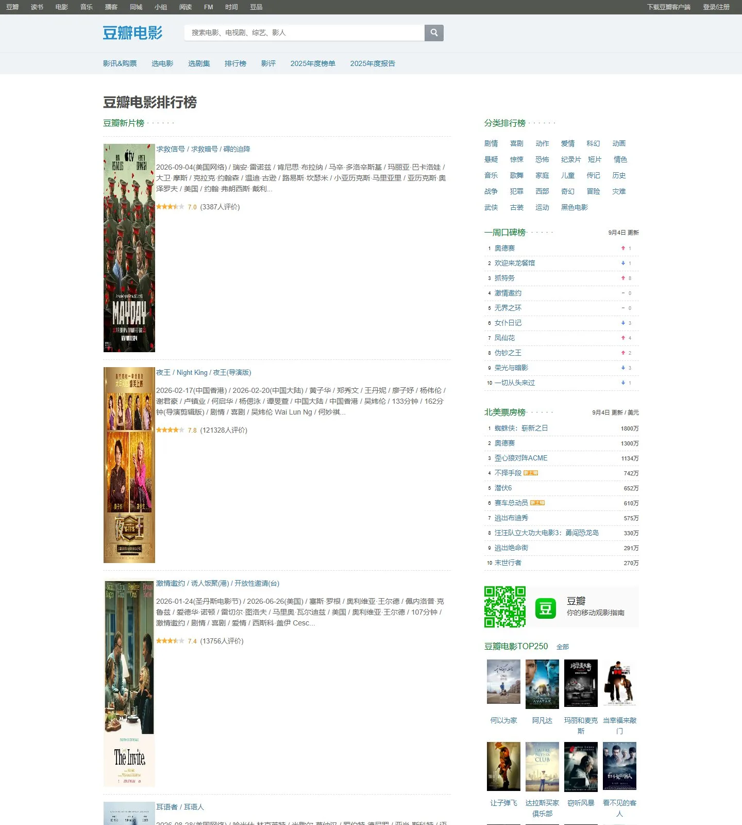Select the 武侠 genre ranking

tap(491, 207)
